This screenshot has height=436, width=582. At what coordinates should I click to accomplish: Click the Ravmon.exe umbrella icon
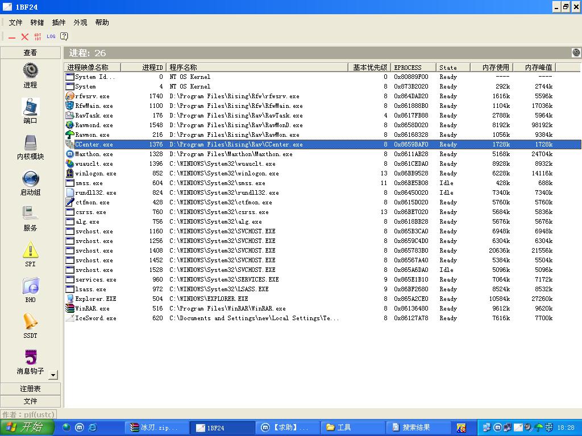pos(69,135)
